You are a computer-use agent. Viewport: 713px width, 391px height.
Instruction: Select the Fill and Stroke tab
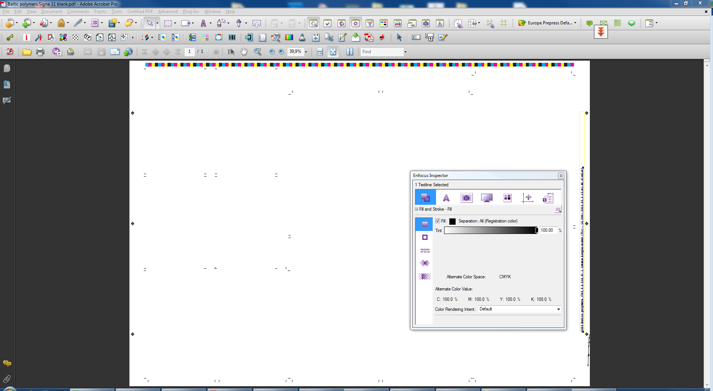[x=425, y=197]
